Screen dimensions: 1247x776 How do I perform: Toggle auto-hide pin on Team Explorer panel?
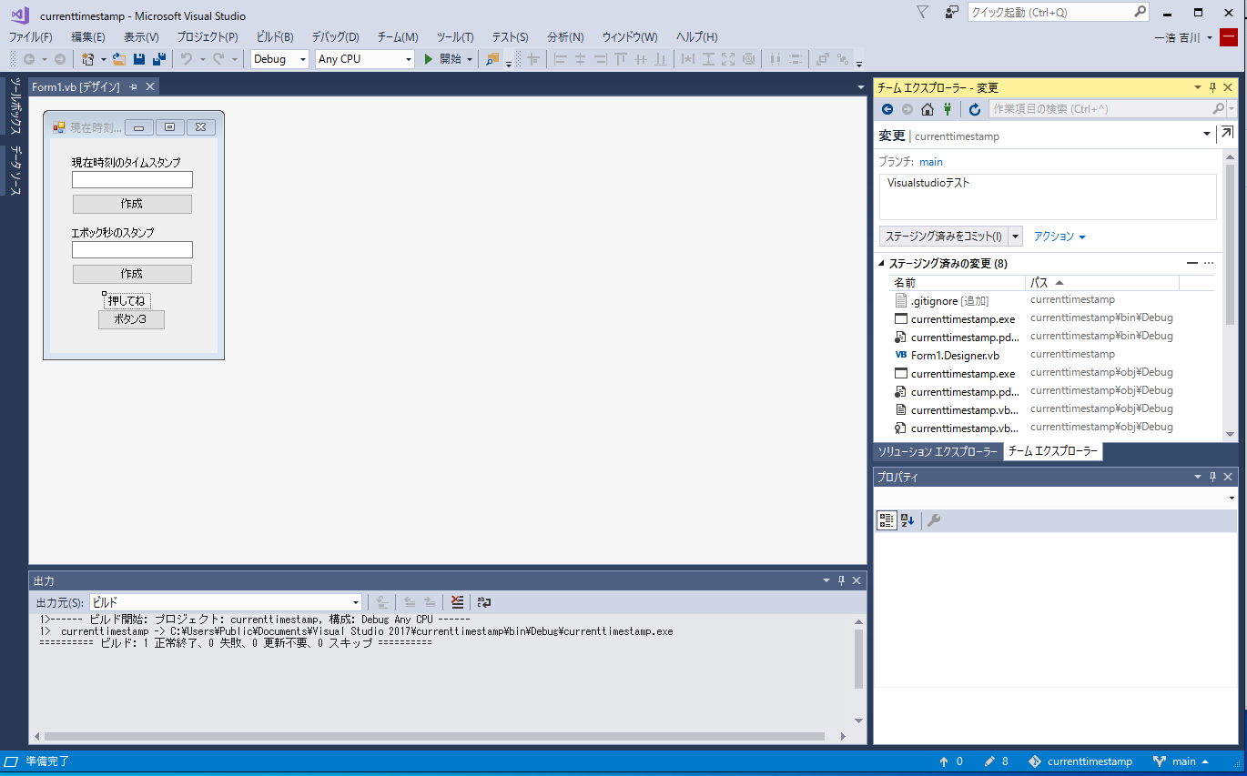tap(1212, 87)
